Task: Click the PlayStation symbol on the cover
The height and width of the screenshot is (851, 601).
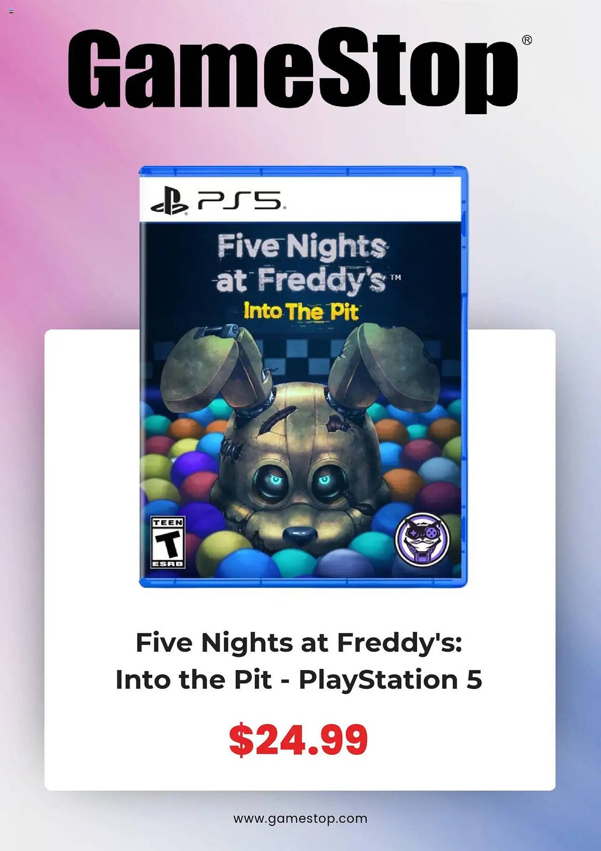Action: 170,200
